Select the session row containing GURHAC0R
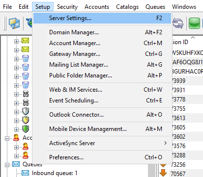Screen dimensions: 203x177 (187, 72)
